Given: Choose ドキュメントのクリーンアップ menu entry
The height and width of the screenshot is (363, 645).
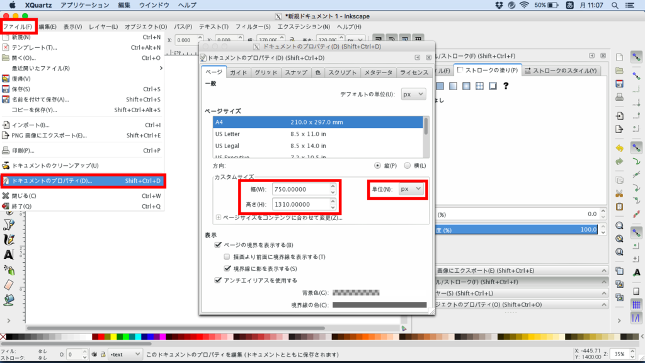Looking at the screenshot, I should (x=83, y=166).
